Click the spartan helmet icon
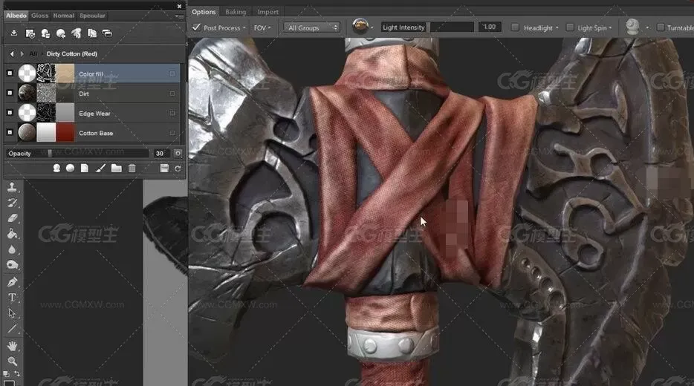The height and width of the screenshot is (386, 694). [x=76, y=33]
